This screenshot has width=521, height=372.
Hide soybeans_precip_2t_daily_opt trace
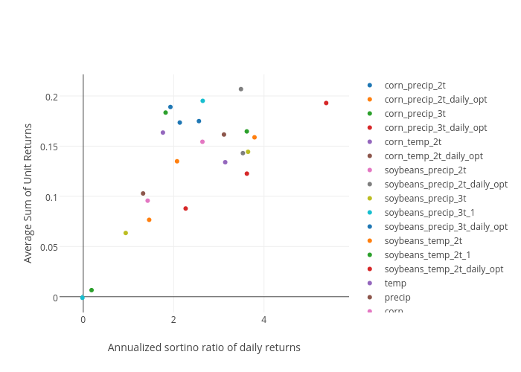[x=446, y=184]
